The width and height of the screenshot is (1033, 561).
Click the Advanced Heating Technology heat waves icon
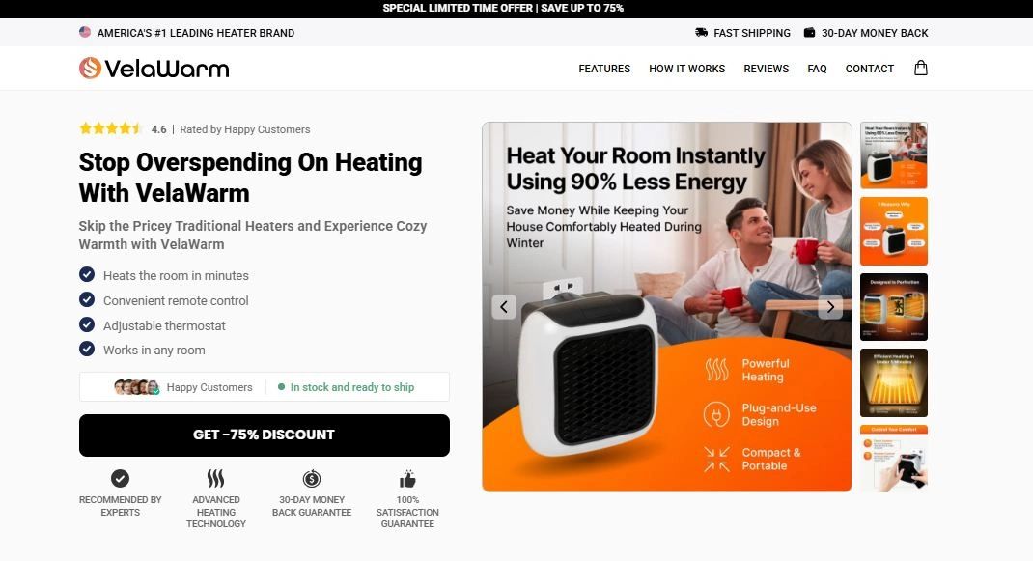tap(215, 478)
